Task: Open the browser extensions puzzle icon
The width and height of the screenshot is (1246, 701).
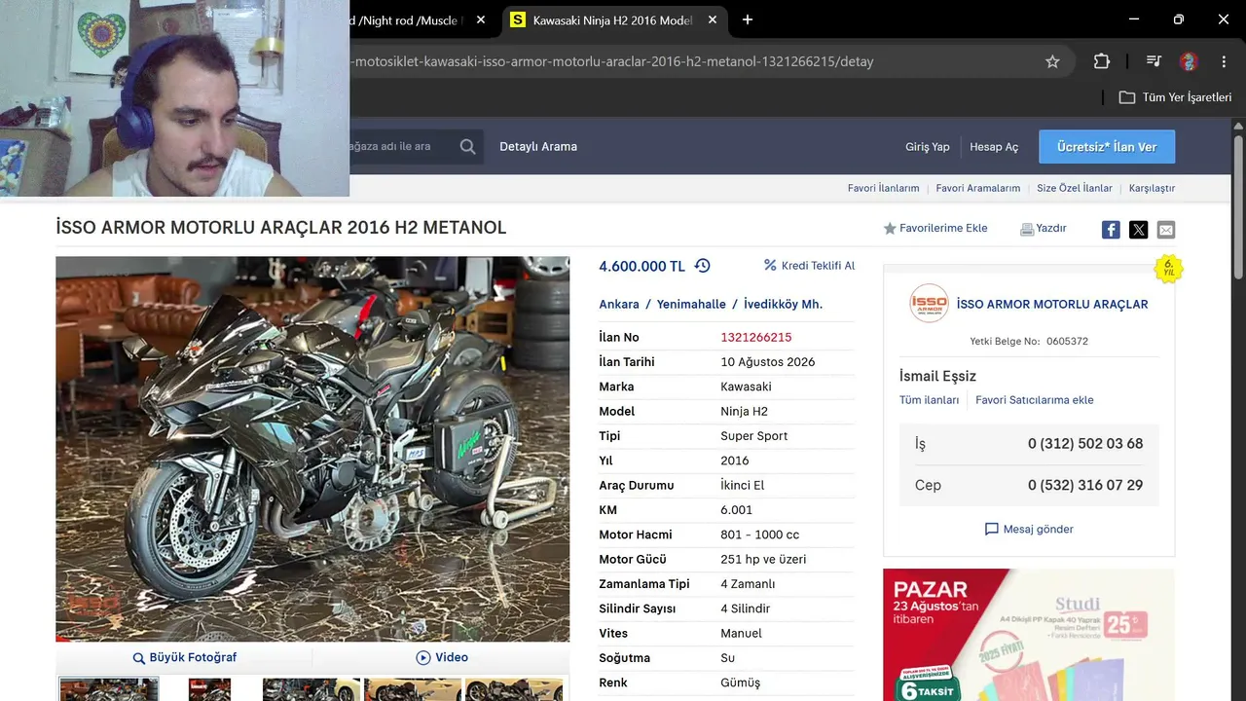Action: click(x=1102, y=61)
